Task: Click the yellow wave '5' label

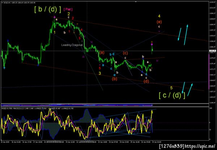Action: click(171, 88)
